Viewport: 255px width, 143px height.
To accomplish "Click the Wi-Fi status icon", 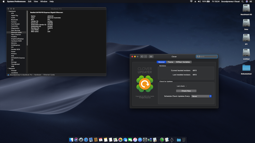I will 191,2.
